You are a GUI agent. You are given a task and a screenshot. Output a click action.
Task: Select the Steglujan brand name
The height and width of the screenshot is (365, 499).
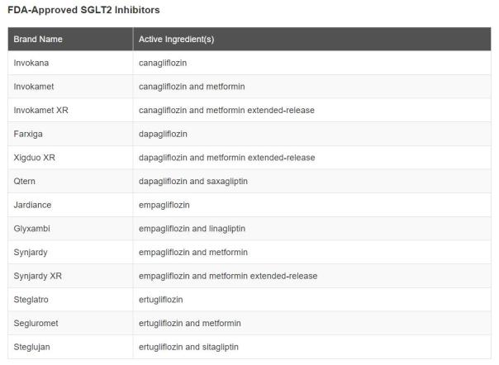32,347
